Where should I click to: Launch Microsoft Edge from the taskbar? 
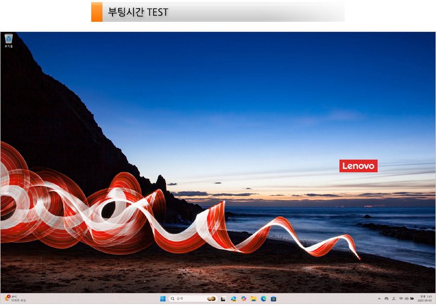[x=264, y=299]
